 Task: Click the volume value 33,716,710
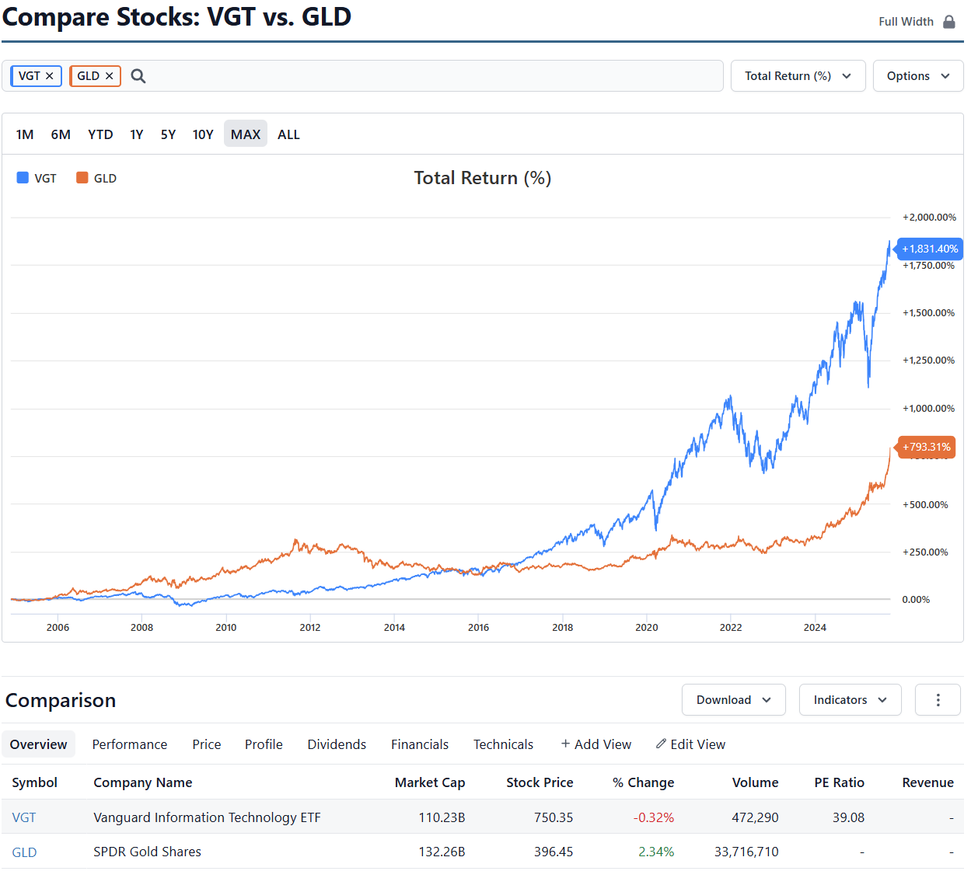tap(746, 852)
